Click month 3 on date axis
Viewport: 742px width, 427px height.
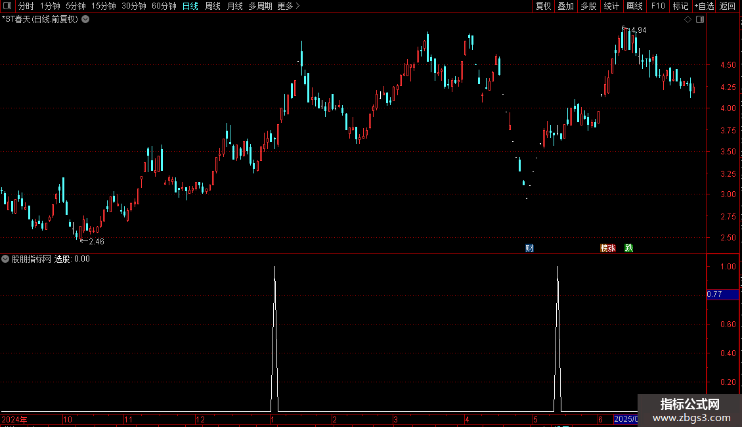tap(395, 419)
